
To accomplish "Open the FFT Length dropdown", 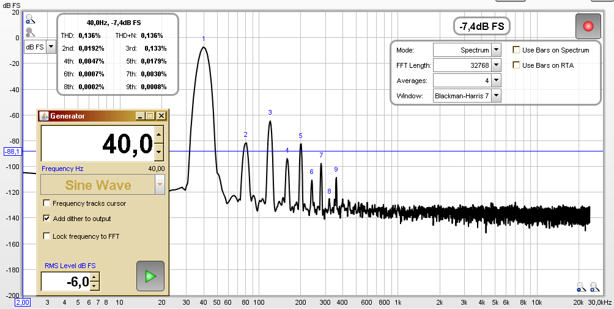I will tap(496, 65).
